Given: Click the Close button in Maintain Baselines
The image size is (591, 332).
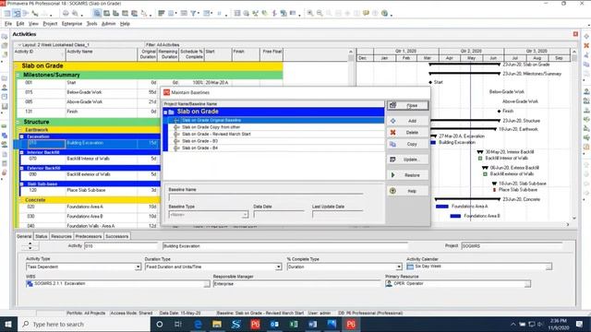Looking at the screenshot, I should click(407, 105).
